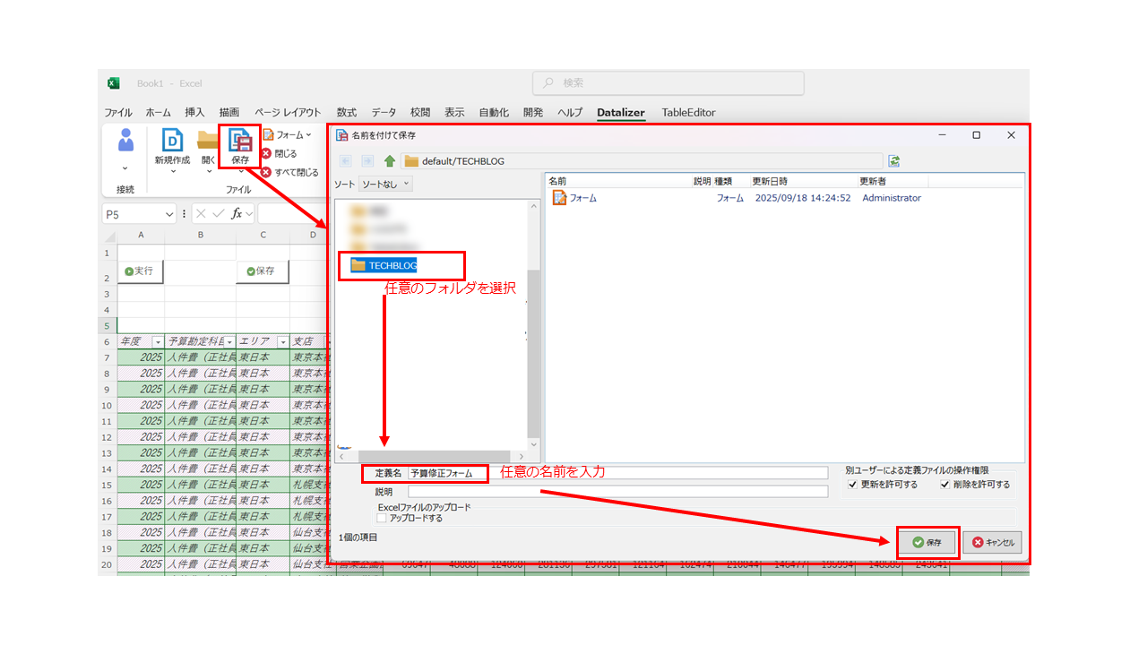Image resolution: width=1147 pixels, height=645 pixels.
Task: Click the 閉じる ribbon command
Action: [x=280, y=153]
